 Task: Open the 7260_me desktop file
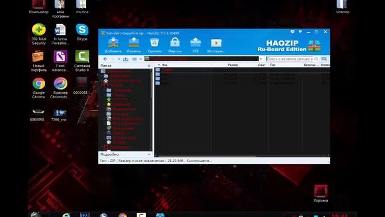[x=60, y=115]
